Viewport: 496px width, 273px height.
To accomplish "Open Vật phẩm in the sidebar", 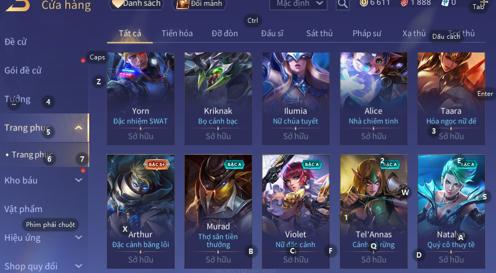I will click(23, 209).
